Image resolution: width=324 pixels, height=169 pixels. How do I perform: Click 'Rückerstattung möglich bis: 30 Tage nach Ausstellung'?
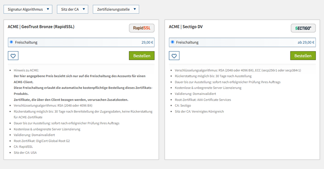click(213, 76)
